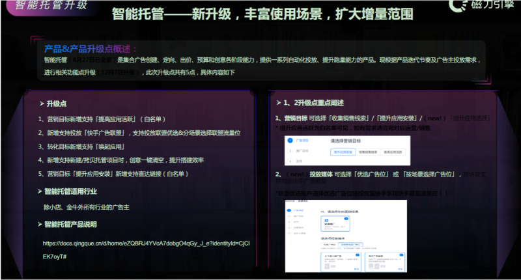Click step 1 广告项目 in upper mockup
Viewport: 521px width, 280px height.
pyautogui.click(x=298, y=141)
